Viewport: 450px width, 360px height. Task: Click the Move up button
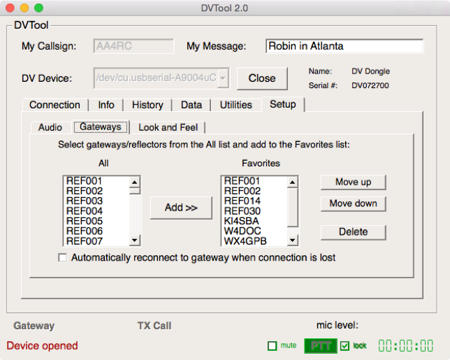(x=353, y=182)
